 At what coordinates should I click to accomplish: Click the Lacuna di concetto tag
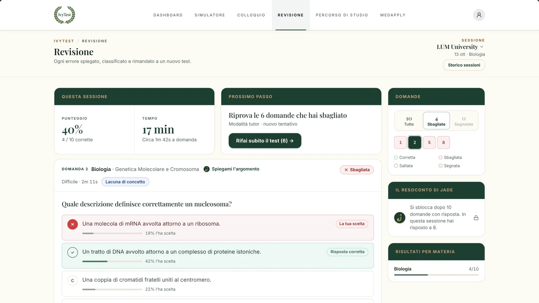click(x=125, y=182)
